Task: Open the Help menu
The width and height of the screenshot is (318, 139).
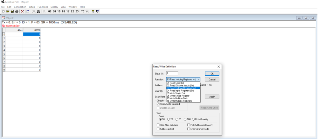Action: 82,7
